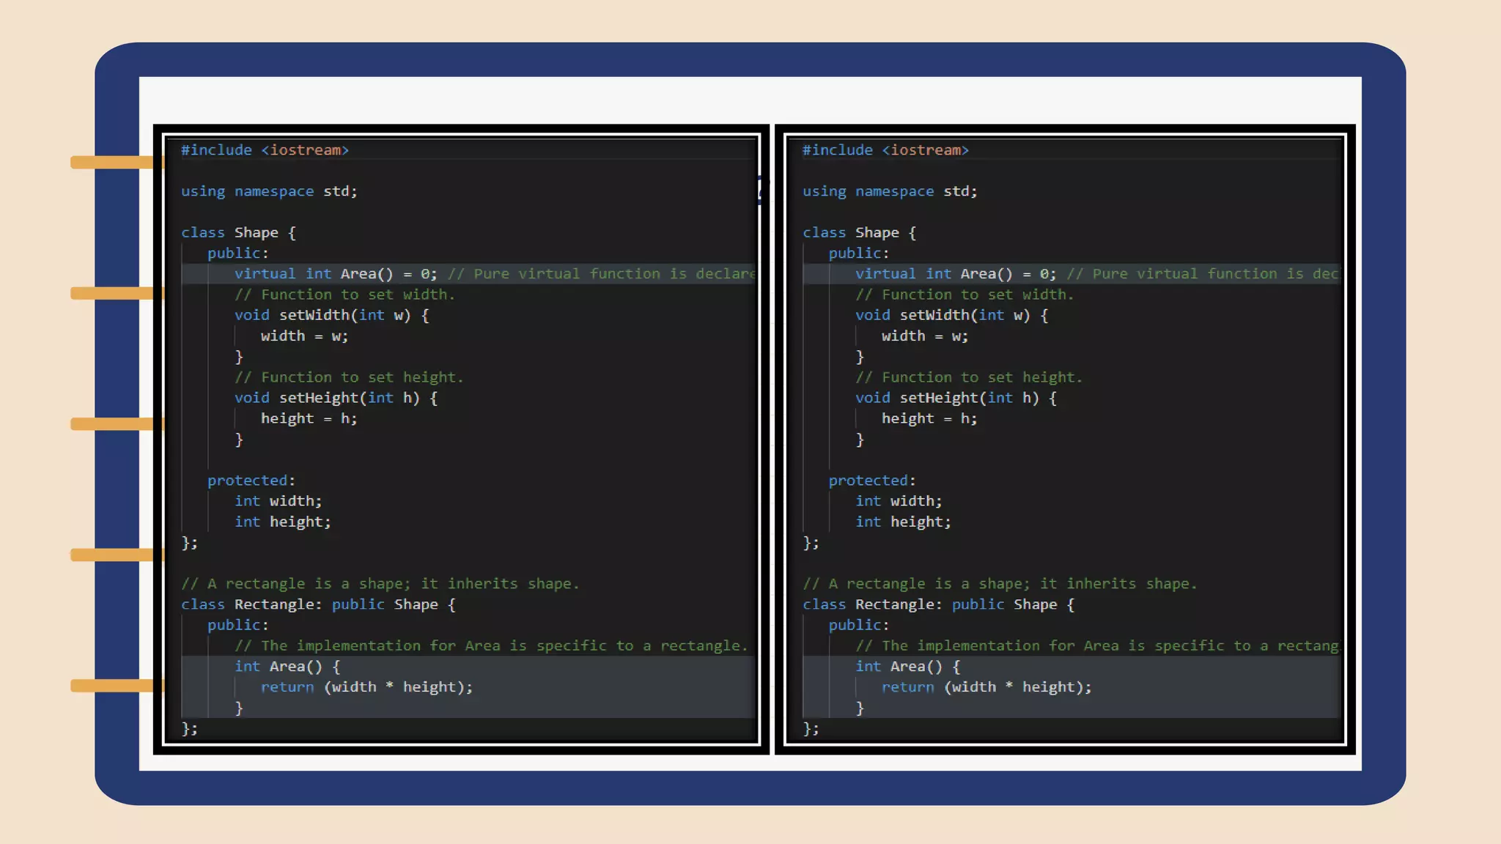Screen dimensions: 1501x844
Task: Click 'int height;' declaration in left code panel
Action: [x=282, y=522]
